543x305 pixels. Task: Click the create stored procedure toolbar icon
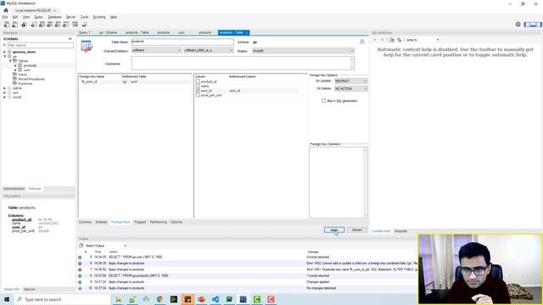coord(58,25)
